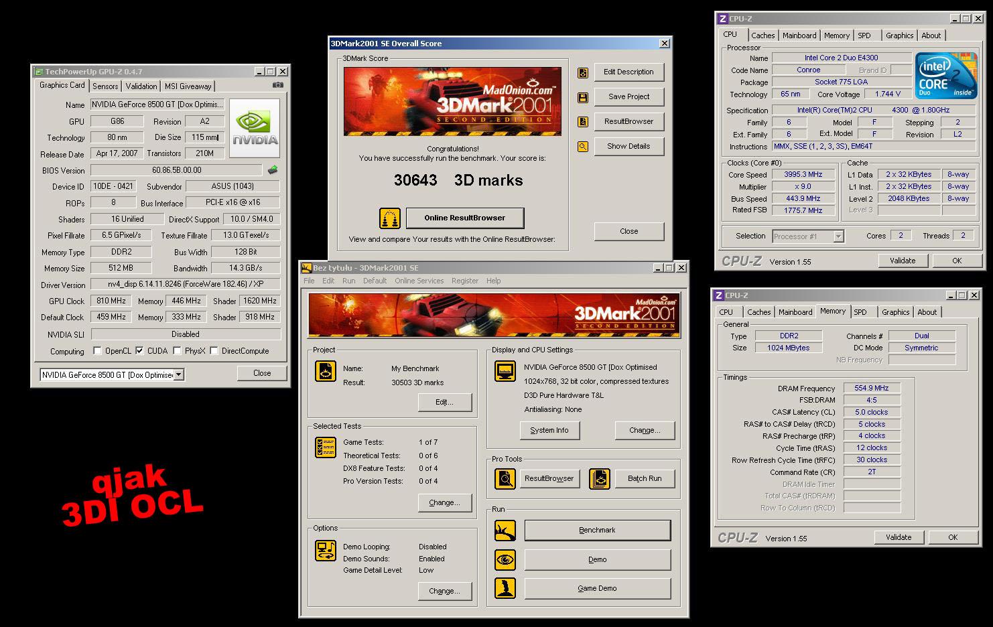Viewport: 993px width, 627px height.
Task: Open the GPU selection dropdown in GPU-Z
Action: (x=179, y=375)
